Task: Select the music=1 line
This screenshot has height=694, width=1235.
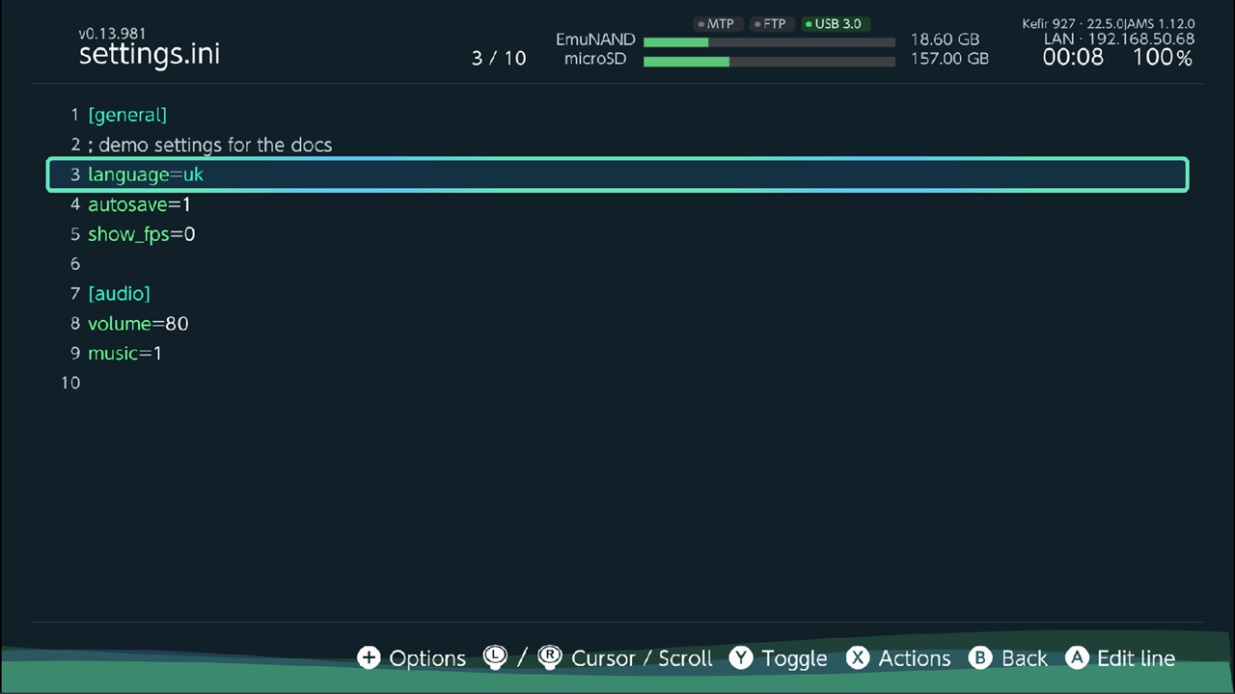Action: (x=617, y=354)
